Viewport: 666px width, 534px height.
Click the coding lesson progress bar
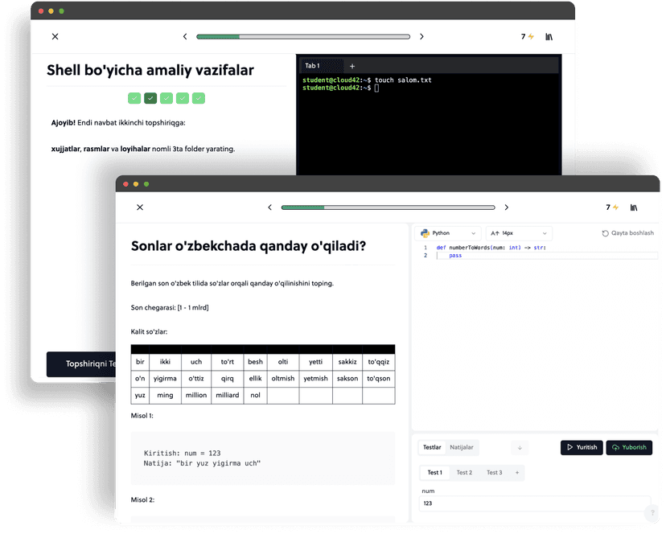pos(387,207)
